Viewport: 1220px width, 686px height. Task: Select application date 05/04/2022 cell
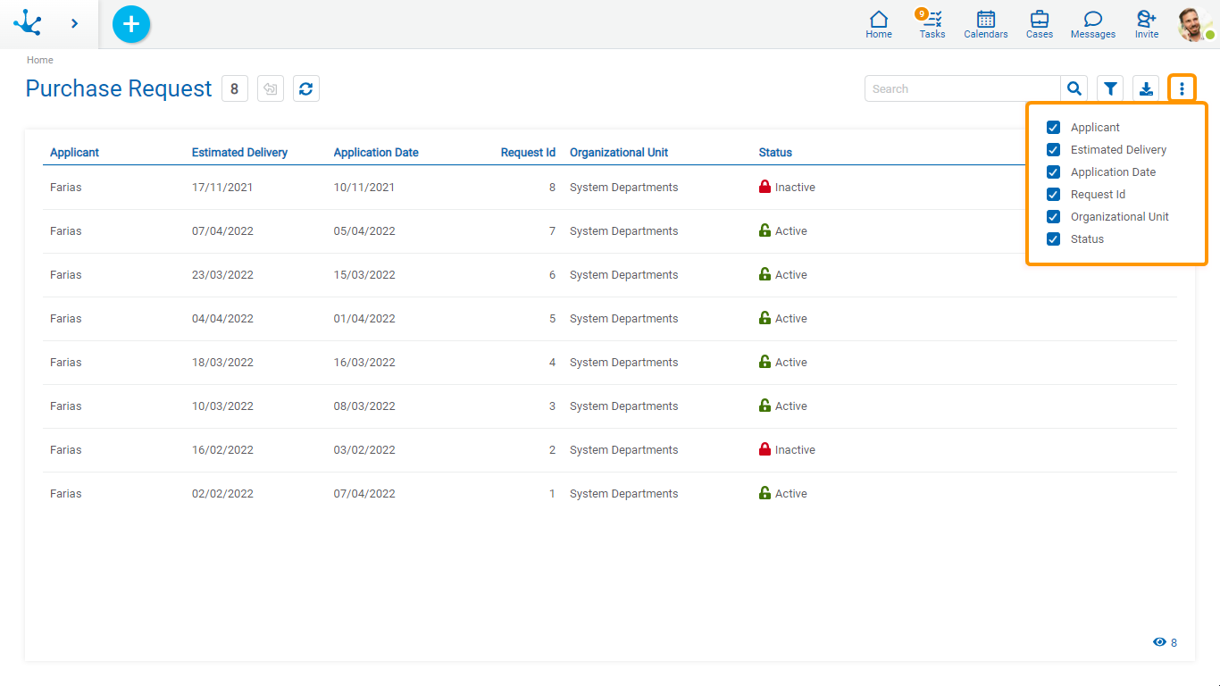[x=364, y=231]
